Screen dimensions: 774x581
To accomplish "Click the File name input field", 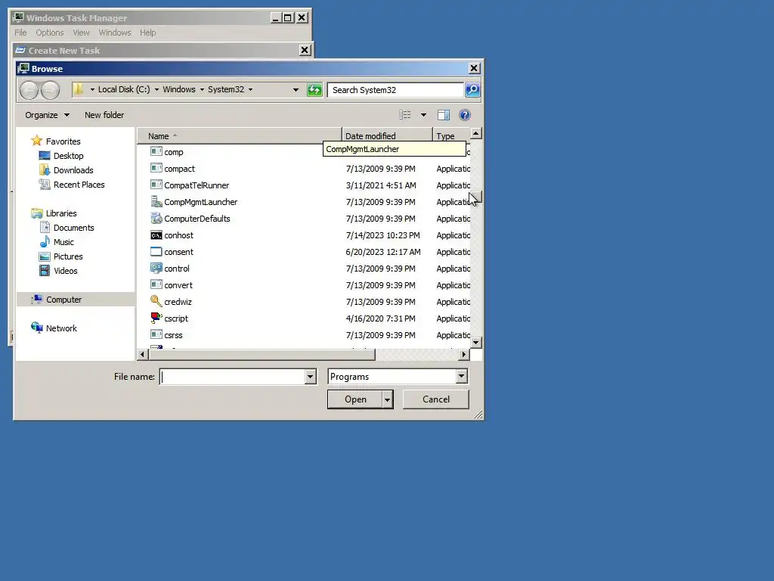I will (233, 377).
